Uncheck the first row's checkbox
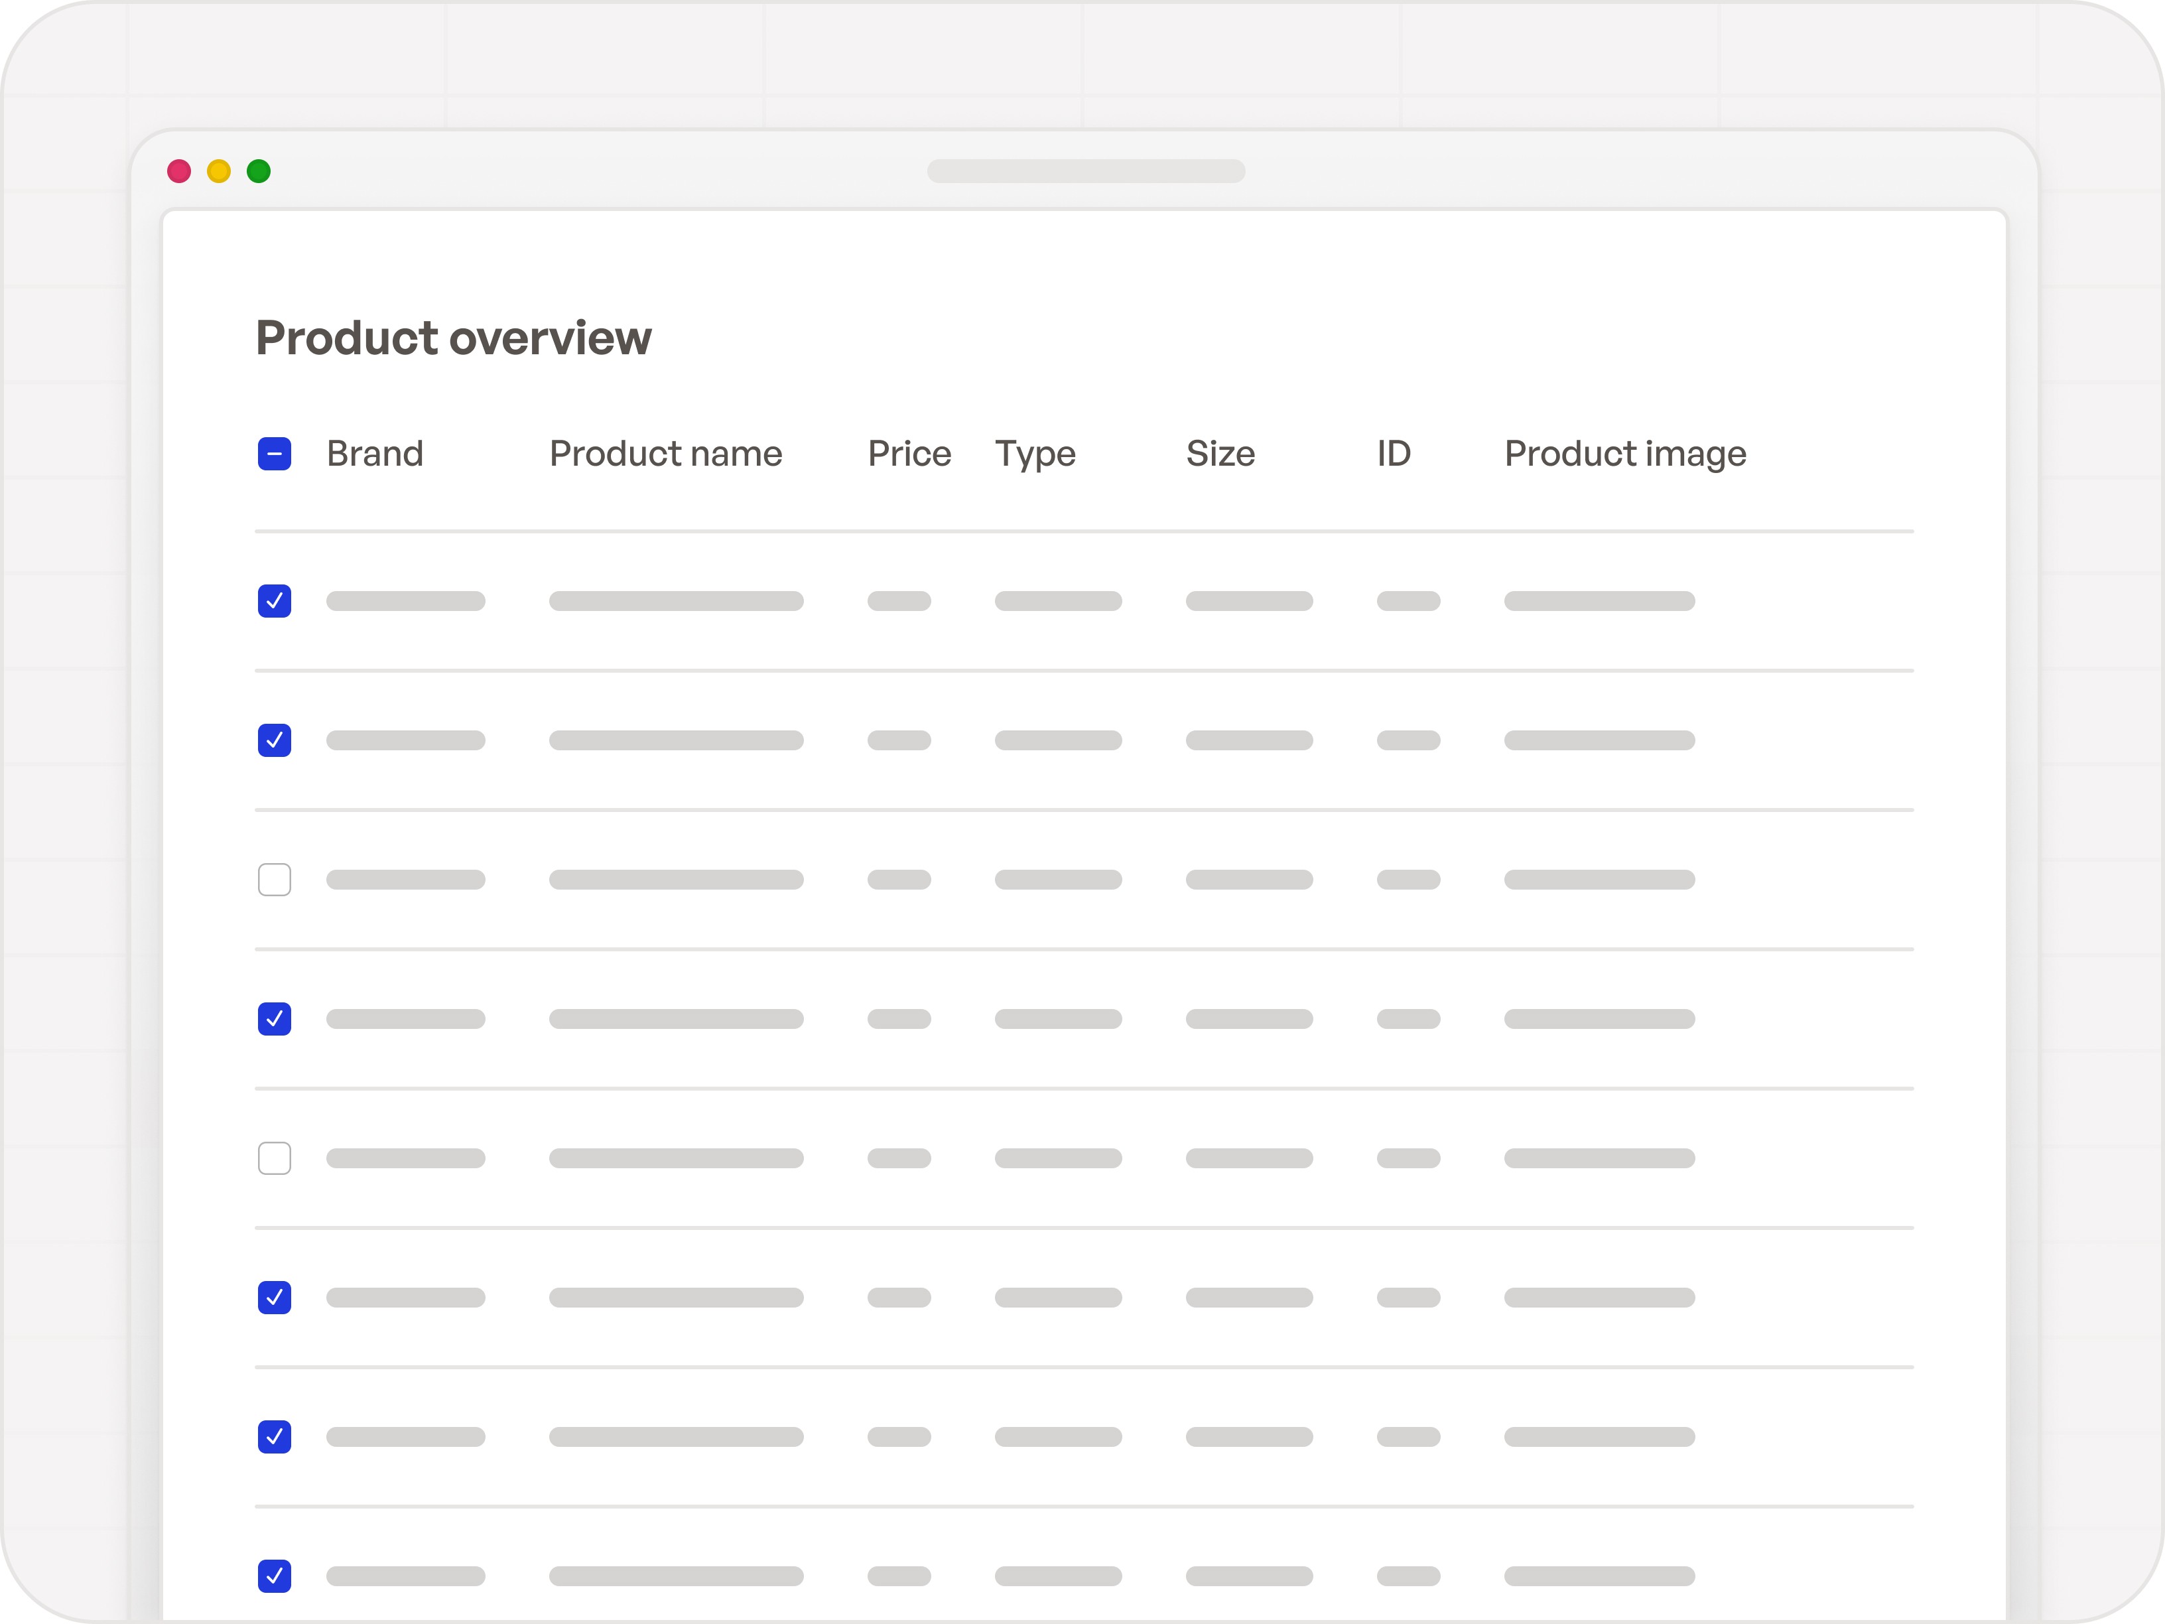Image resolution: width=2165 pixels, height=1624 pixels. click(275, 601)
